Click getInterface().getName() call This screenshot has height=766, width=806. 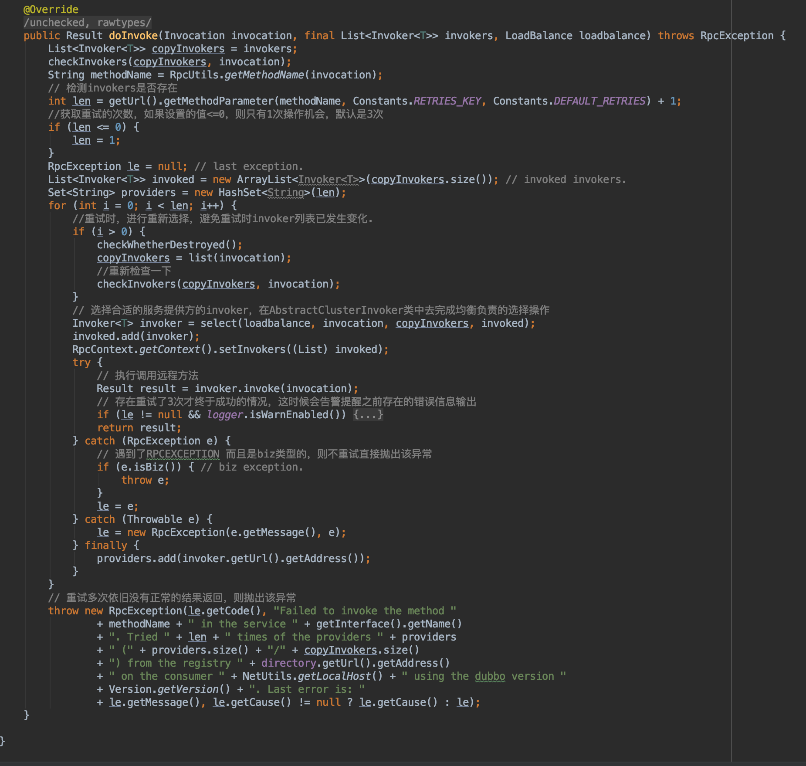pos(389,624)
